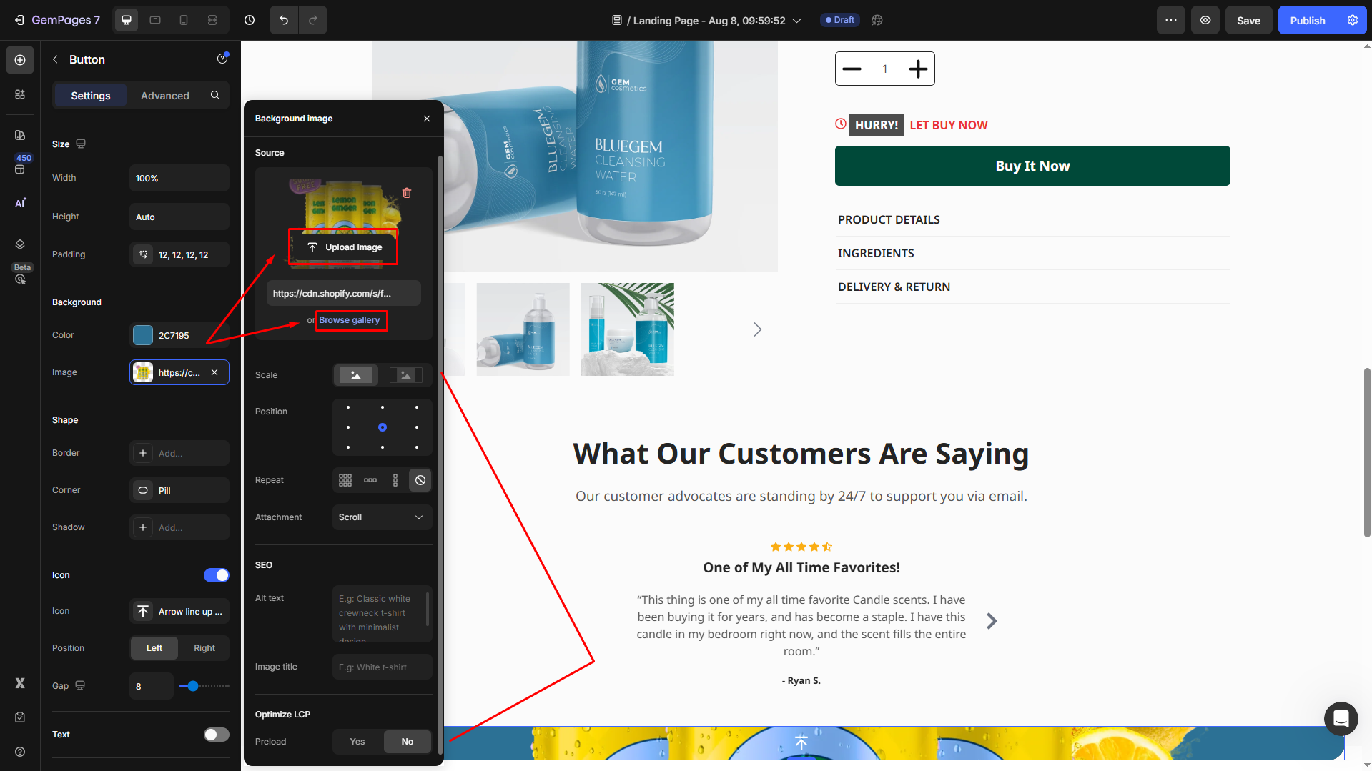Select the Settings tab
The height and width of the screenshot is (771, 1372).
click(91, 96)
